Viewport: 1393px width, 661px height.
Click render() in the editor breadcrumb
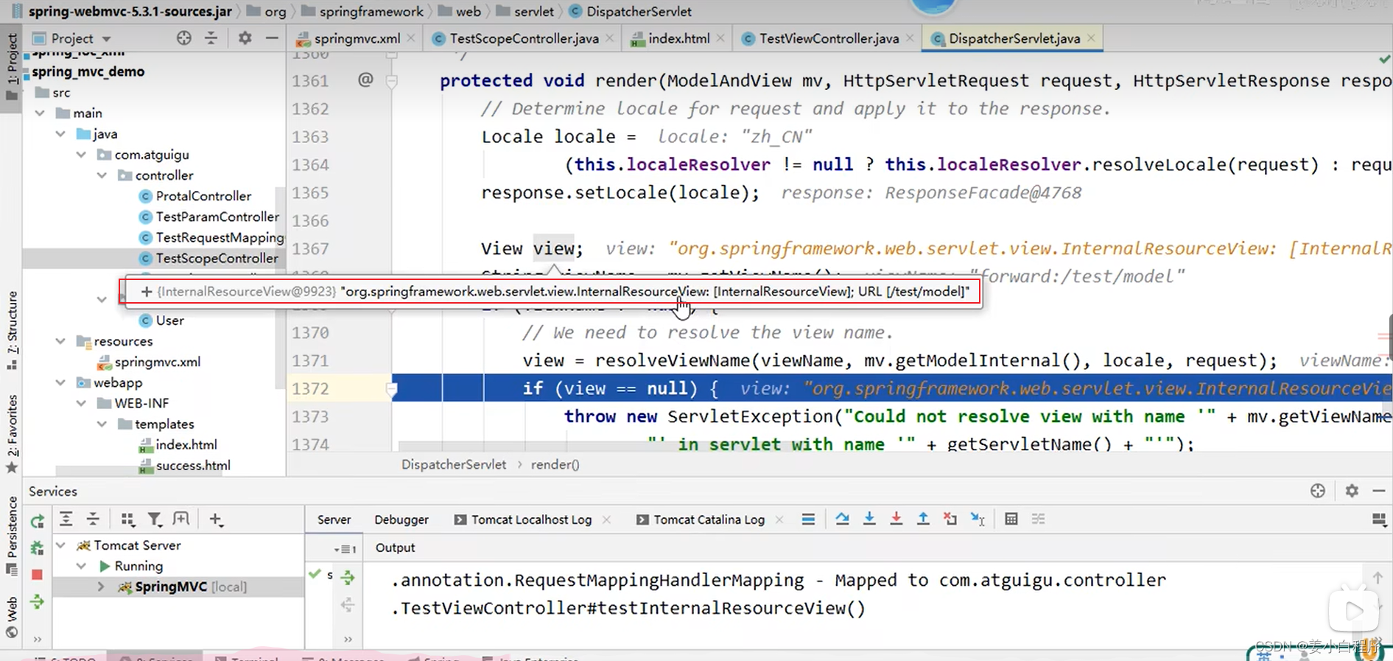click(555, 464)
